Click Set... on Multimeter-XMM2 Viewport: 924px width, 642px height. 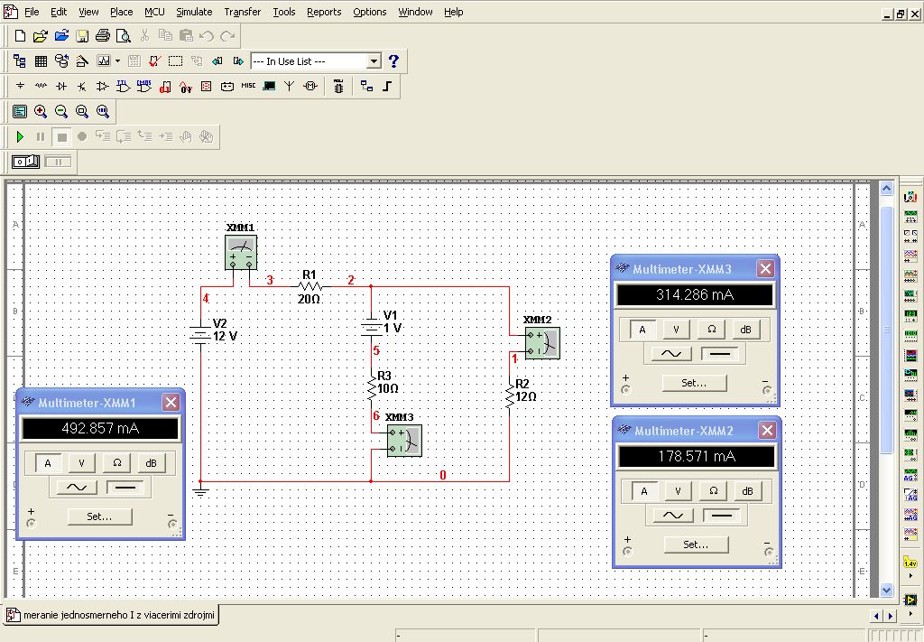click(x=696, y=544)
